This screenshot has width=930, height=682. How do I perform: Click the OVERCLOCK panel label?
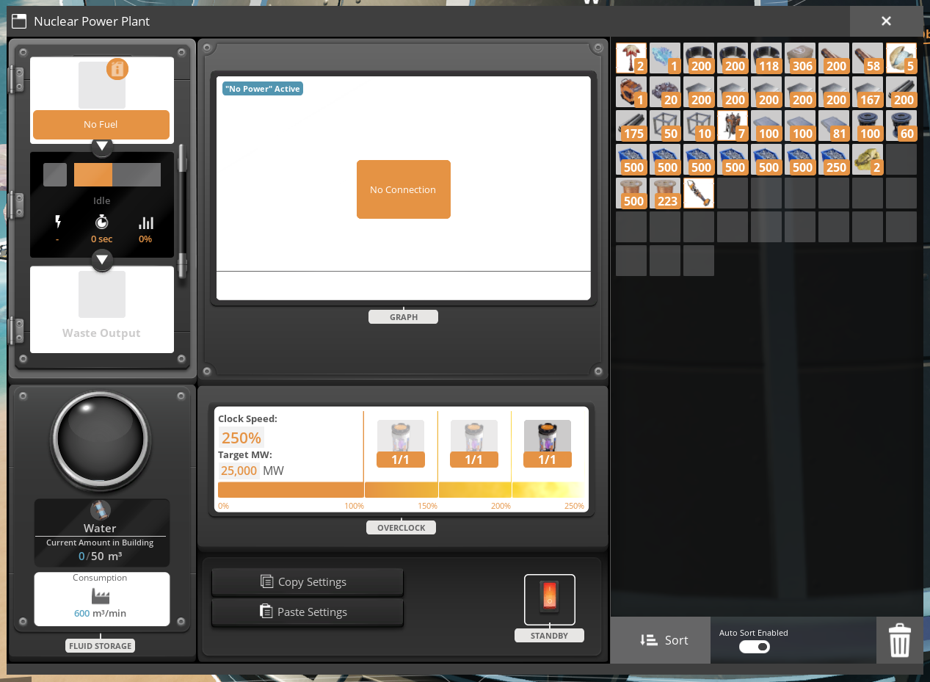click(402, 528)
